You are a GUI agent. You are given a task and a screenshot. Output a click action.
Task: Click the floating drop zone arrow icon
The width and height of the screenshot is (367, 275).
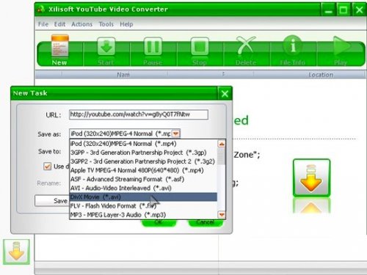pos(16,252)
